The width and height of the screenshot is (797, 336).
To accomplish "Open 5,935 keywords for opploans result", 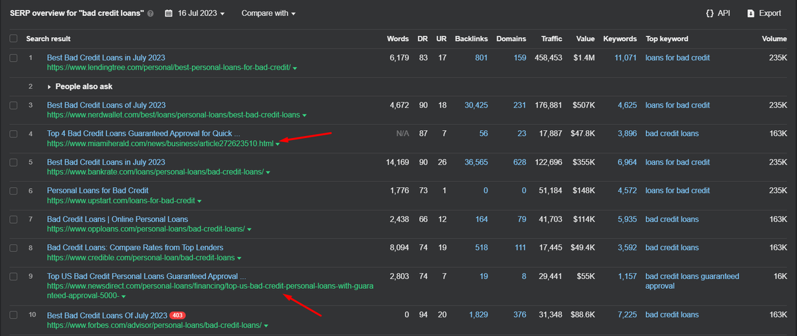I will 628,219.
